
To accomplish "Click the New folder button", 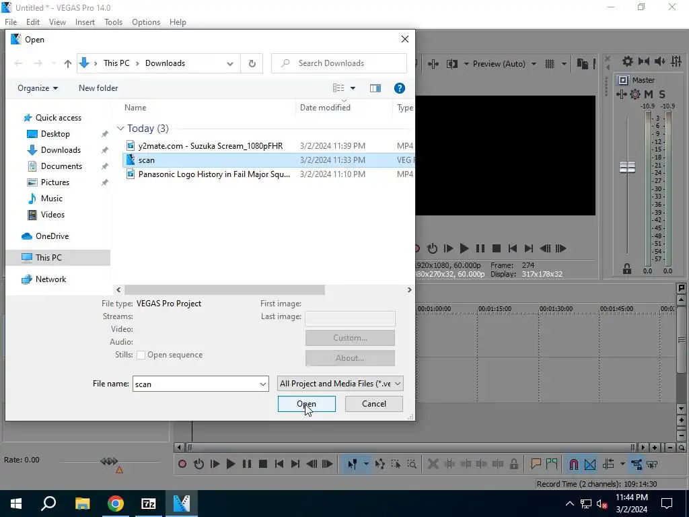I will pyautogui.click(x=98, y=88).
